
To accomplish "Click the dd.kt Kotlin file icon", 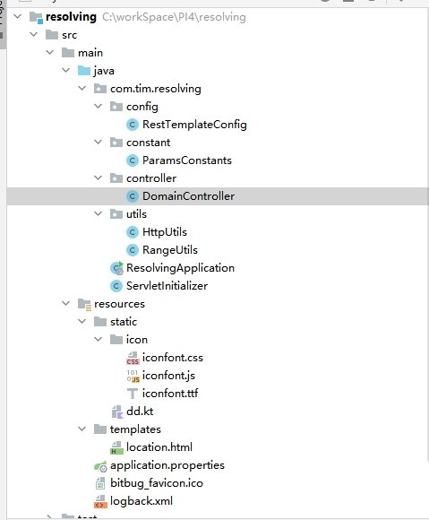I will click(x=117, y=412).
